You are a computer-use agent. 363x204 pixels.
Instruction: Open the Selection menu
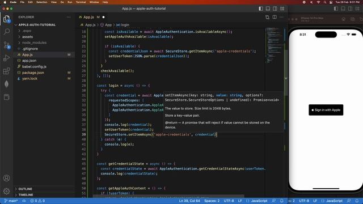(41, 2)
